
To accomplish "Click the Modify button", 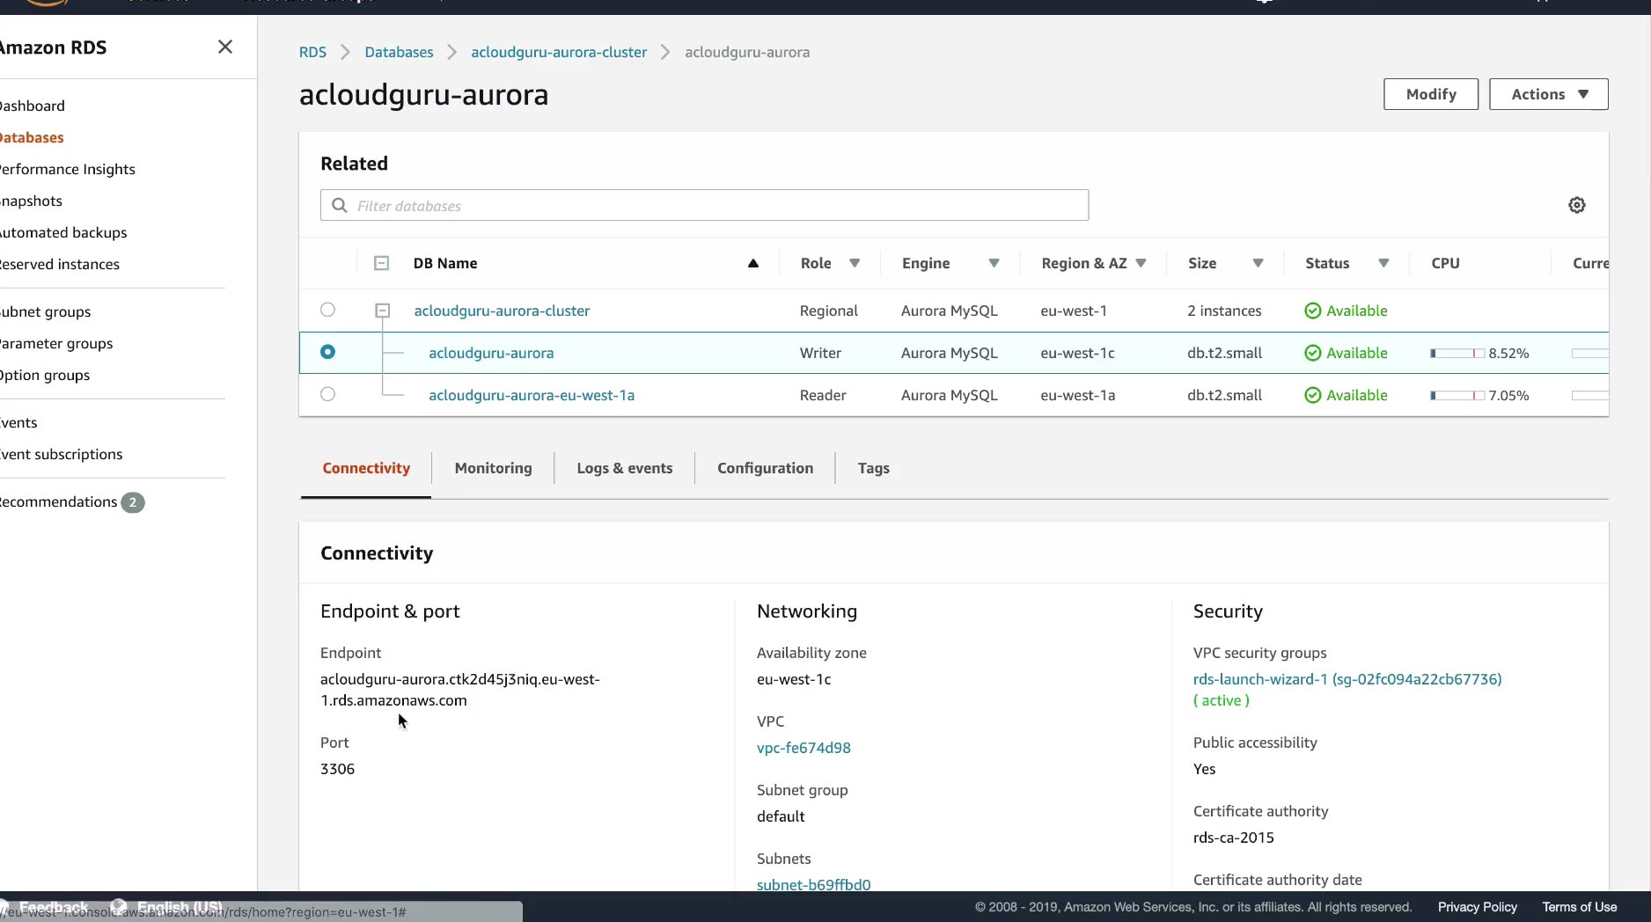I will [x=1430, y=94].
